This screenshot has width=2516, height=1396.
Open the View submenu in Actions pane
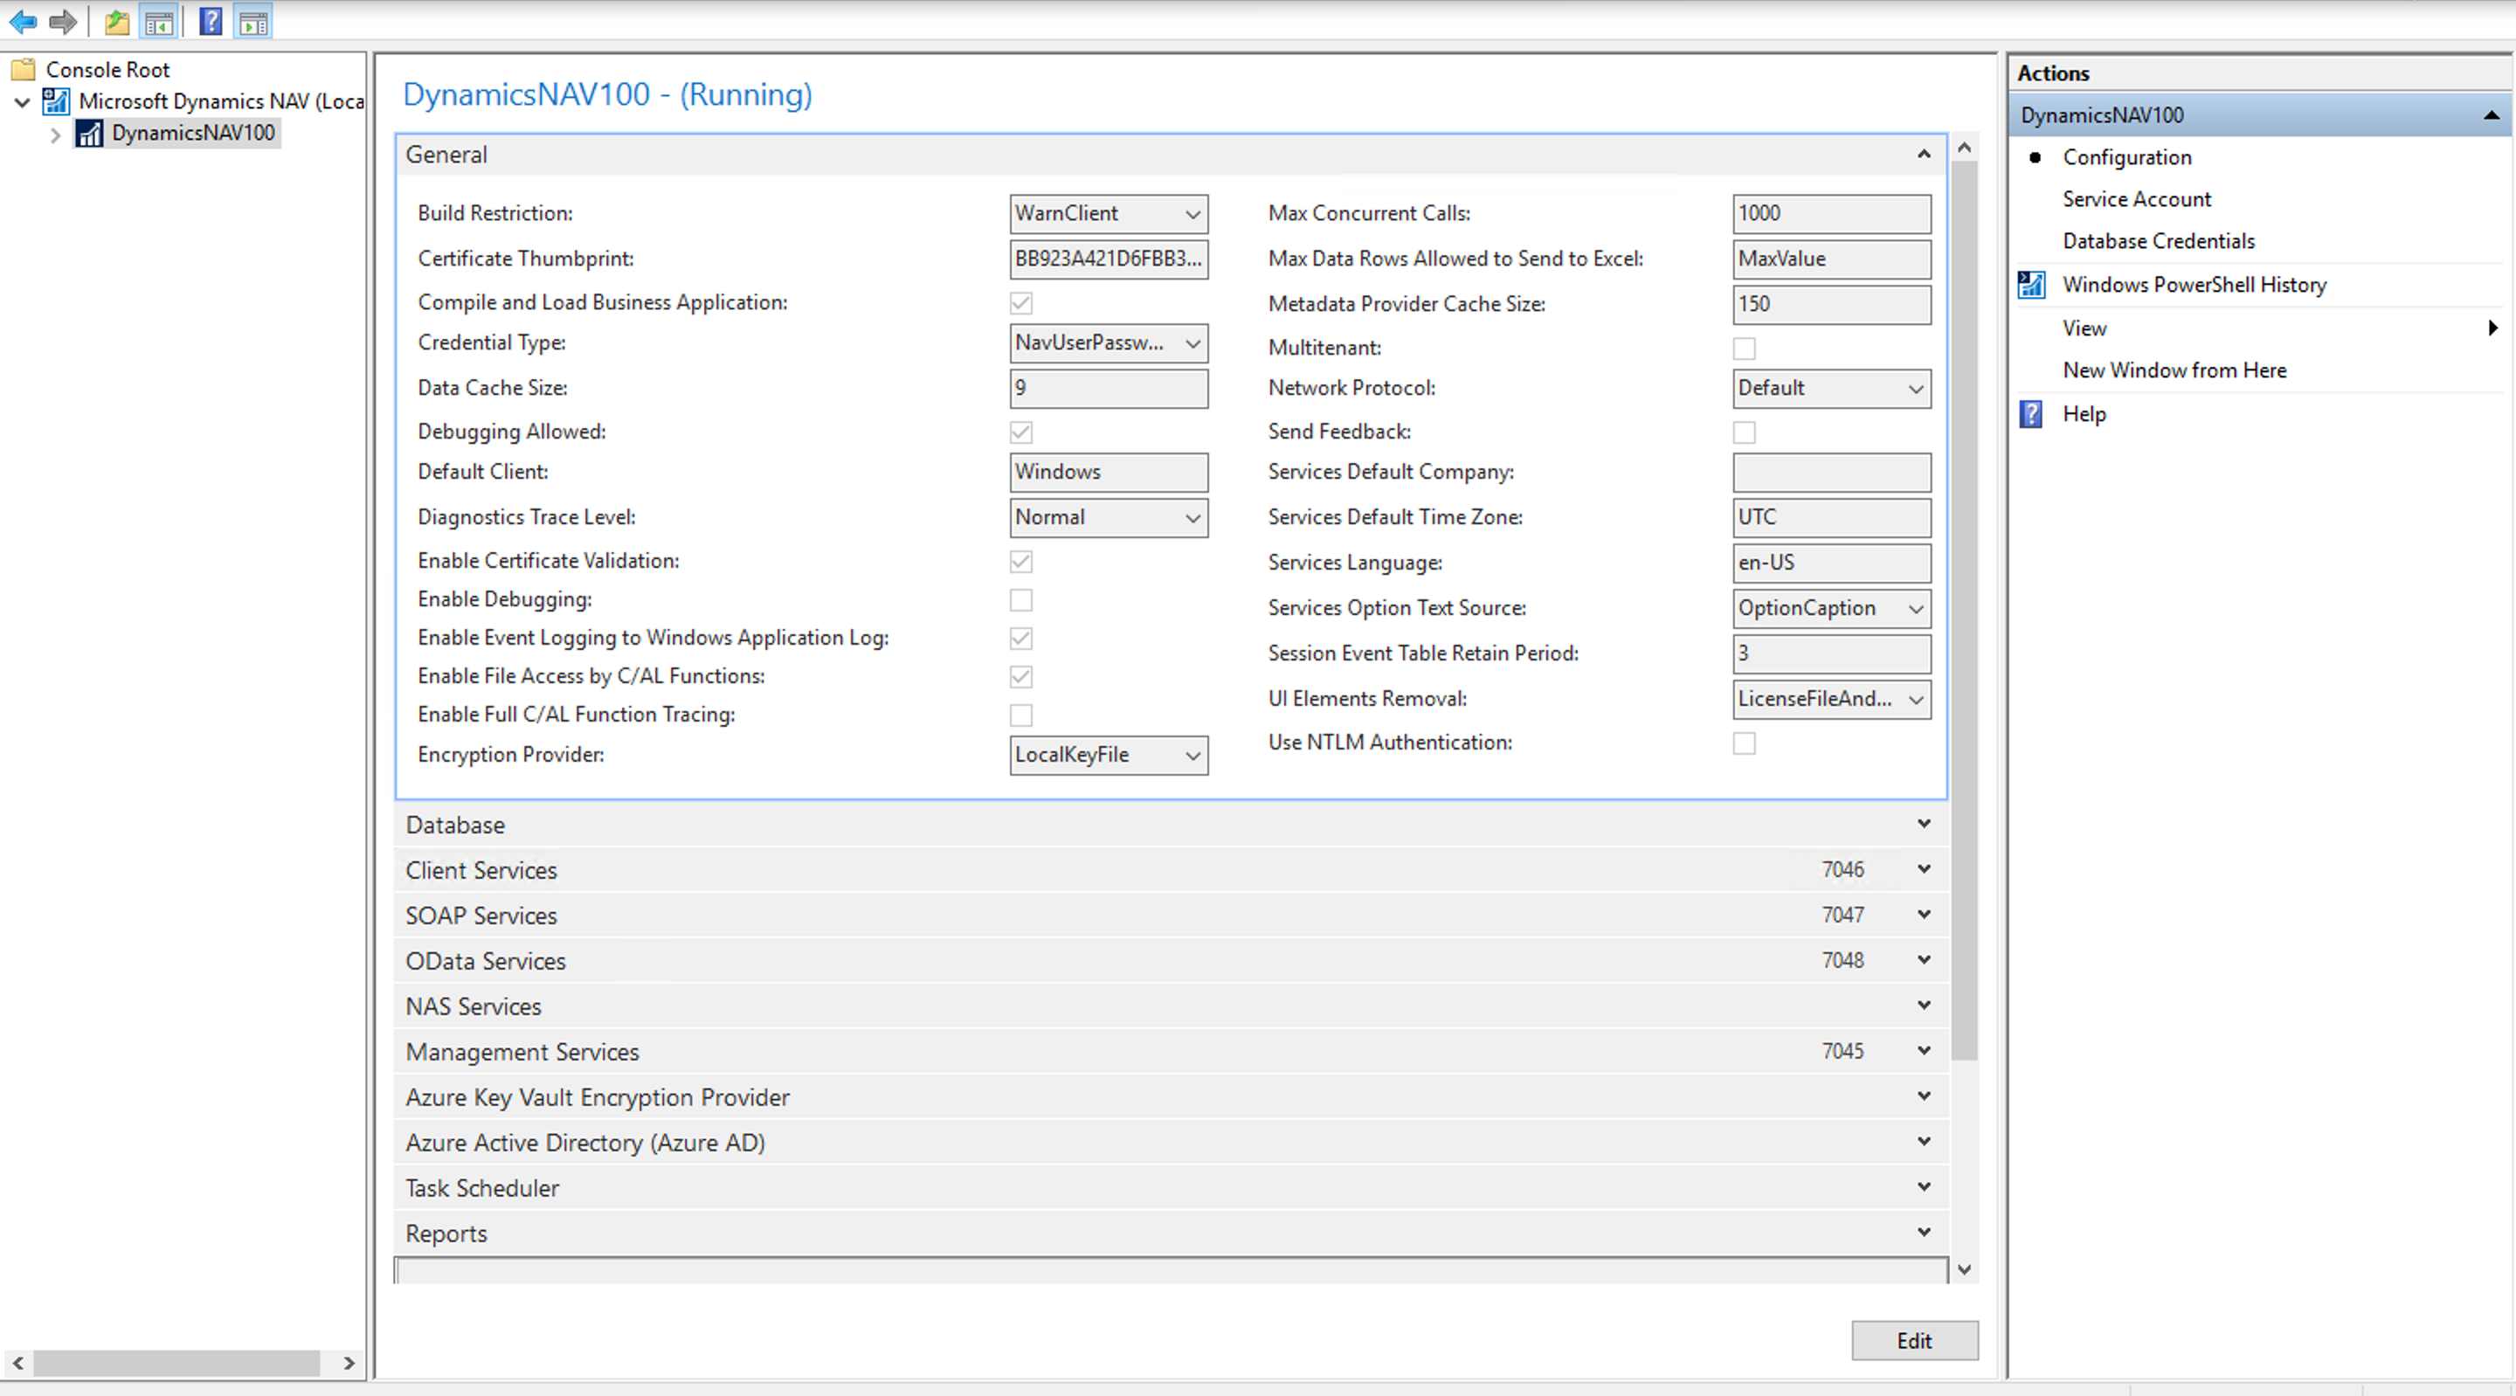2084,328
